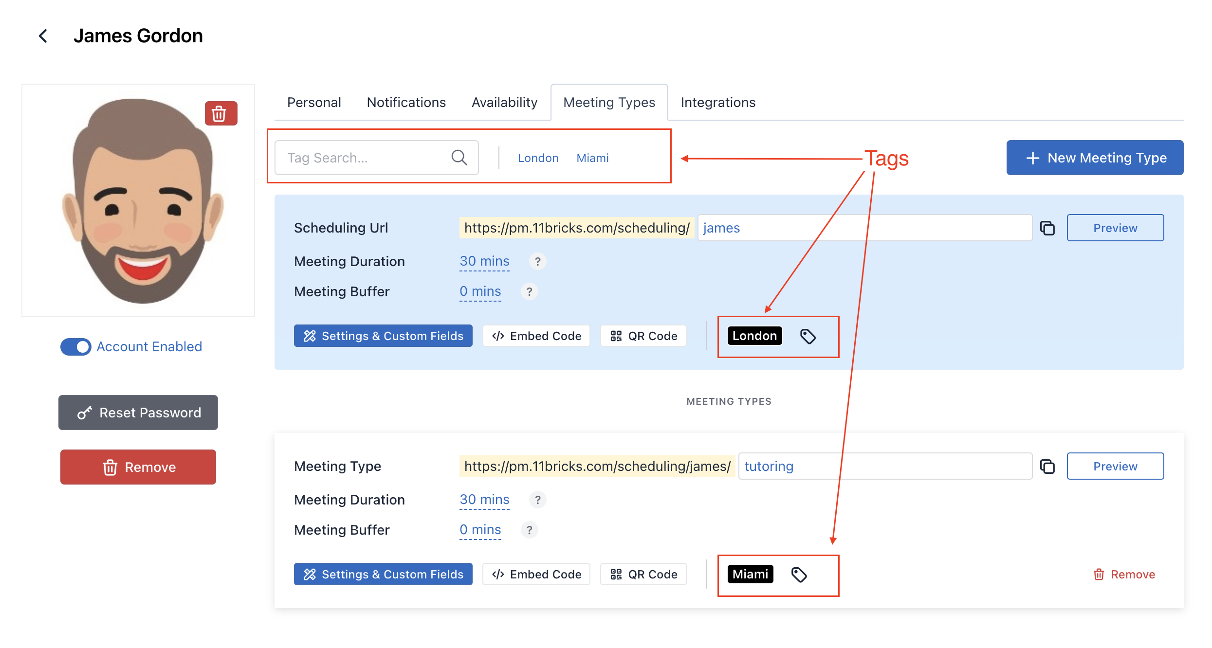Screen dimensions: 1212x648
Task: Edit the scheduling URL 30 mins duration
Action: 484,262
